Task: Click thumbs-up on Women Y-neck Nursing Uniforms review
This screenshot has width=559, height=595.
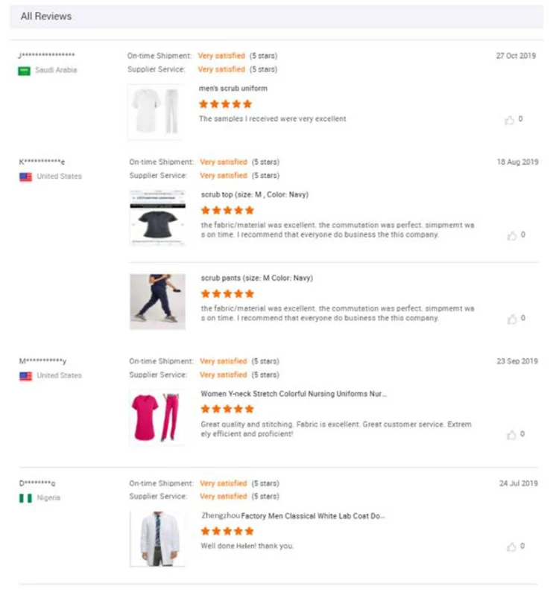Action: pyautogui.click(x=512, y=435)
